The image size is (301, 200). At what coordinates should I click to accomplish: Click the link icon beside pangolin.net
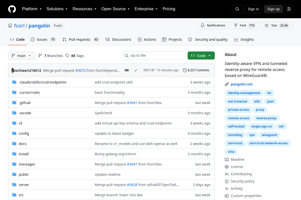[227, 84]
